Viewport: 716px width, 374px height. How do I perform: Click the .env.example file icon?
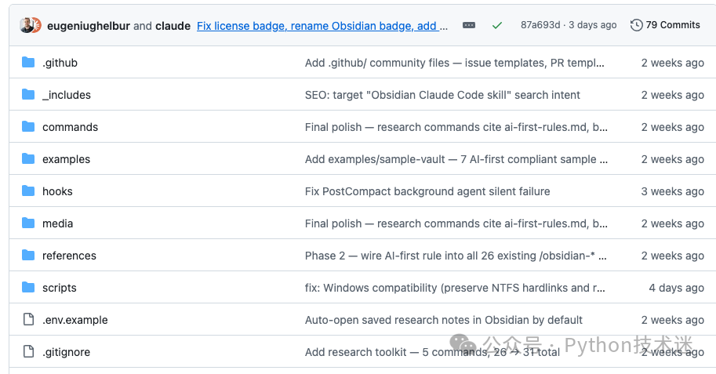click(x=28, y=319)
